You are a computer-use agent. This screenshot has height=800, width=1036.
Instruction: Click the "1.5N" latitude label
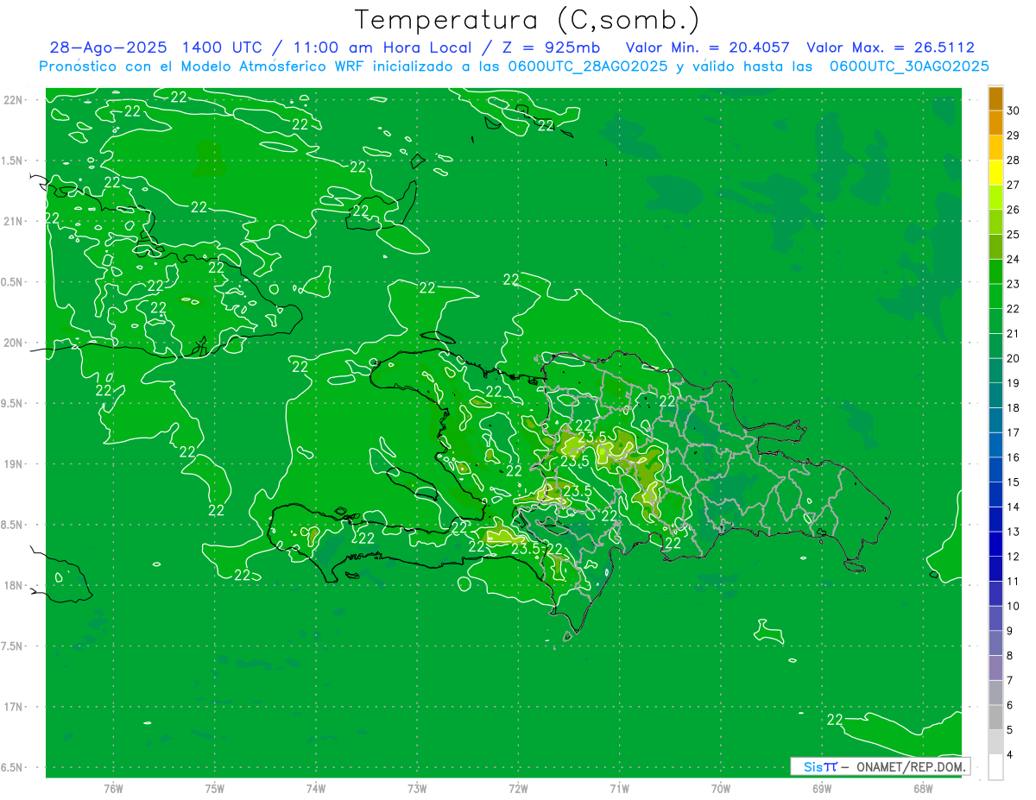click(x=14, y=161)
